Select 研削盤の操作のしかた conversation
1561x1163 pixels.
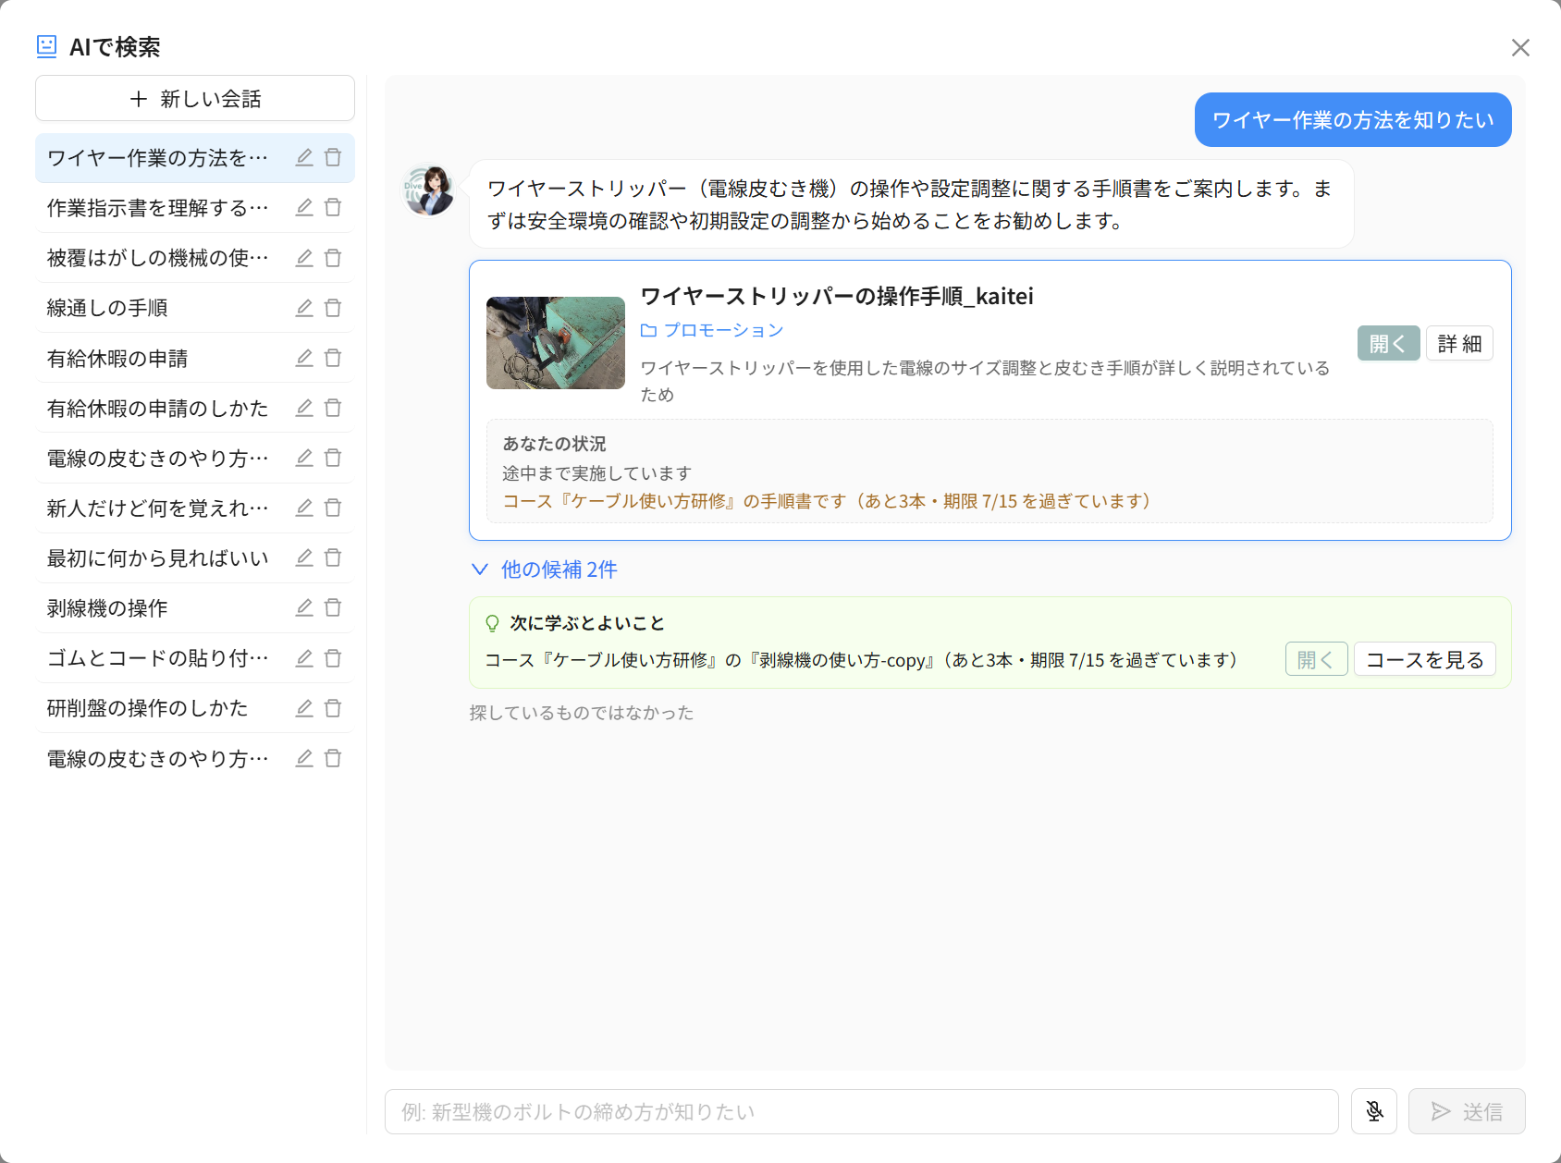195,708
